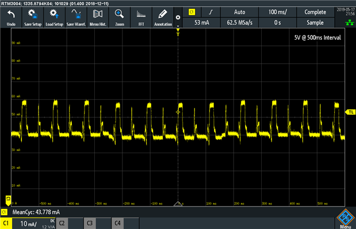
Task: Select the yellow trigger position T marker
Action: click(178, 32)
